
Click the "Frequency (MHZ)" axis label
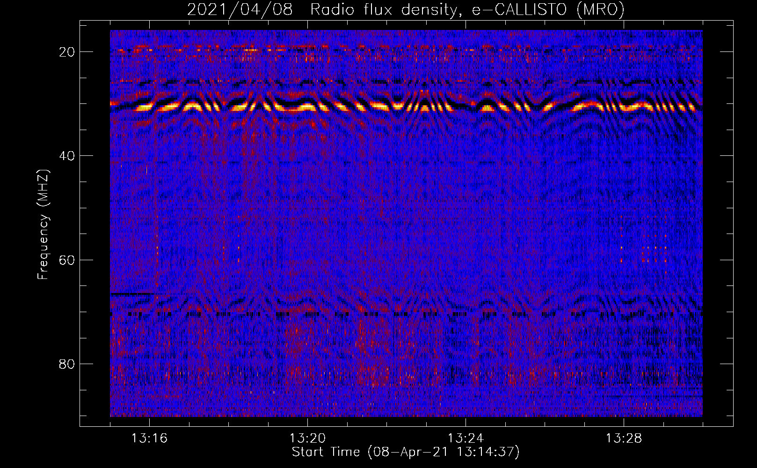tap(43, 224)
